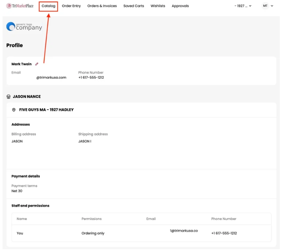Select the 'You' staff row

point(20,233)
